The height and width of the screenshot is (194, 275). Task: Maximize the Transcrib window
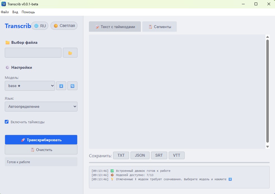[x=256, y=4]
